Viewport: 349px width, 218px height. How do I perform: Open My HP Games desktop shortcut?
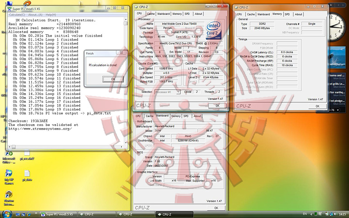(x=9, y=177)
